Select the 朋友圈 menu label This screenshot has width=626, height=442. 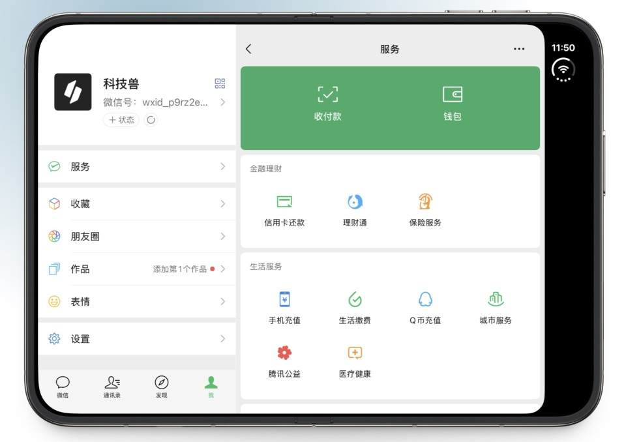tap(85, 237)
